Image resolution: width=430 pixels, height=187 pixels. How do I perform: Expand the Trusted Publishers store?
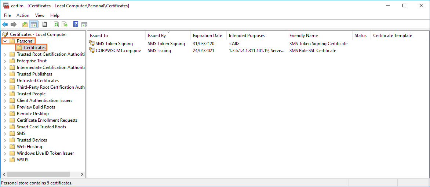coord(5,74)
